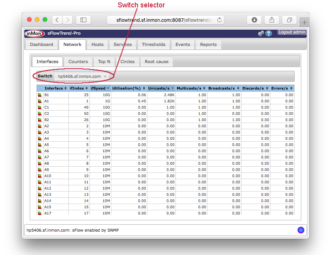Viewport: 331px width, 255px height.
Task: Open the Top N sub-tab
Action: tap(104, 62)
